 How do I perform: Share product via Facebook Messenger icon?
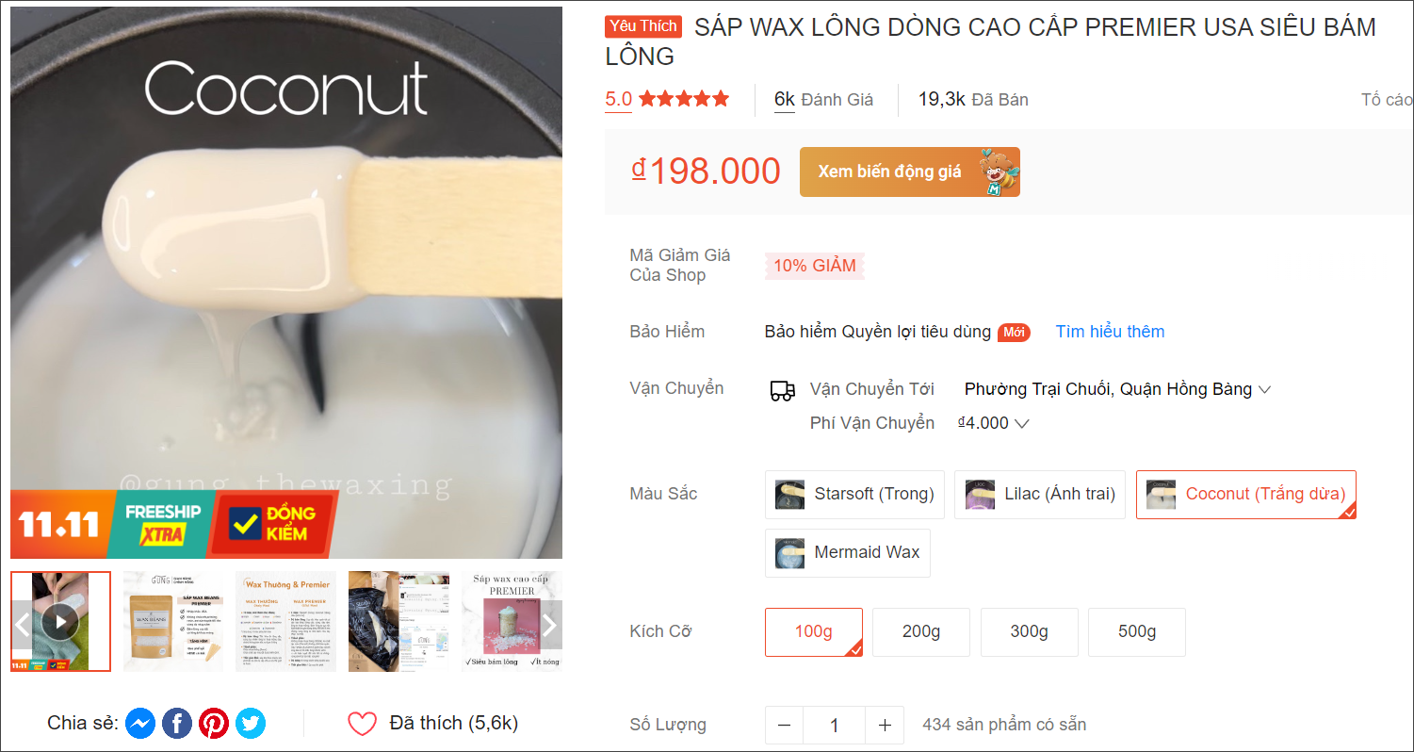(140, 724)
